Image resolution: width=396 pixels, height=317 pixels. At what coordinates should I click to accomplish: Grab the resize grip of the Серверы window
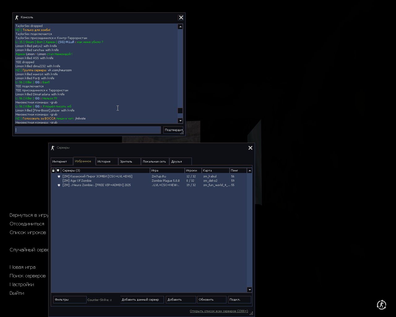point(251,313)
